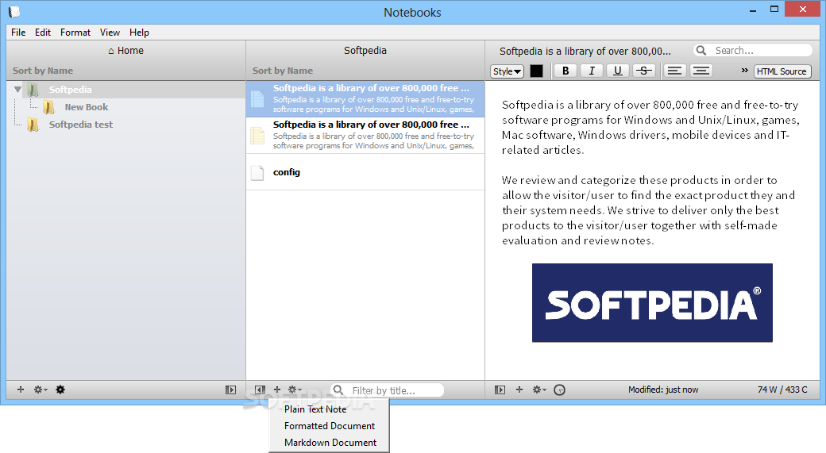Click the magnifier icon in Filter field
The height and width of the screenshot is (453, 826).
point(338,390)
